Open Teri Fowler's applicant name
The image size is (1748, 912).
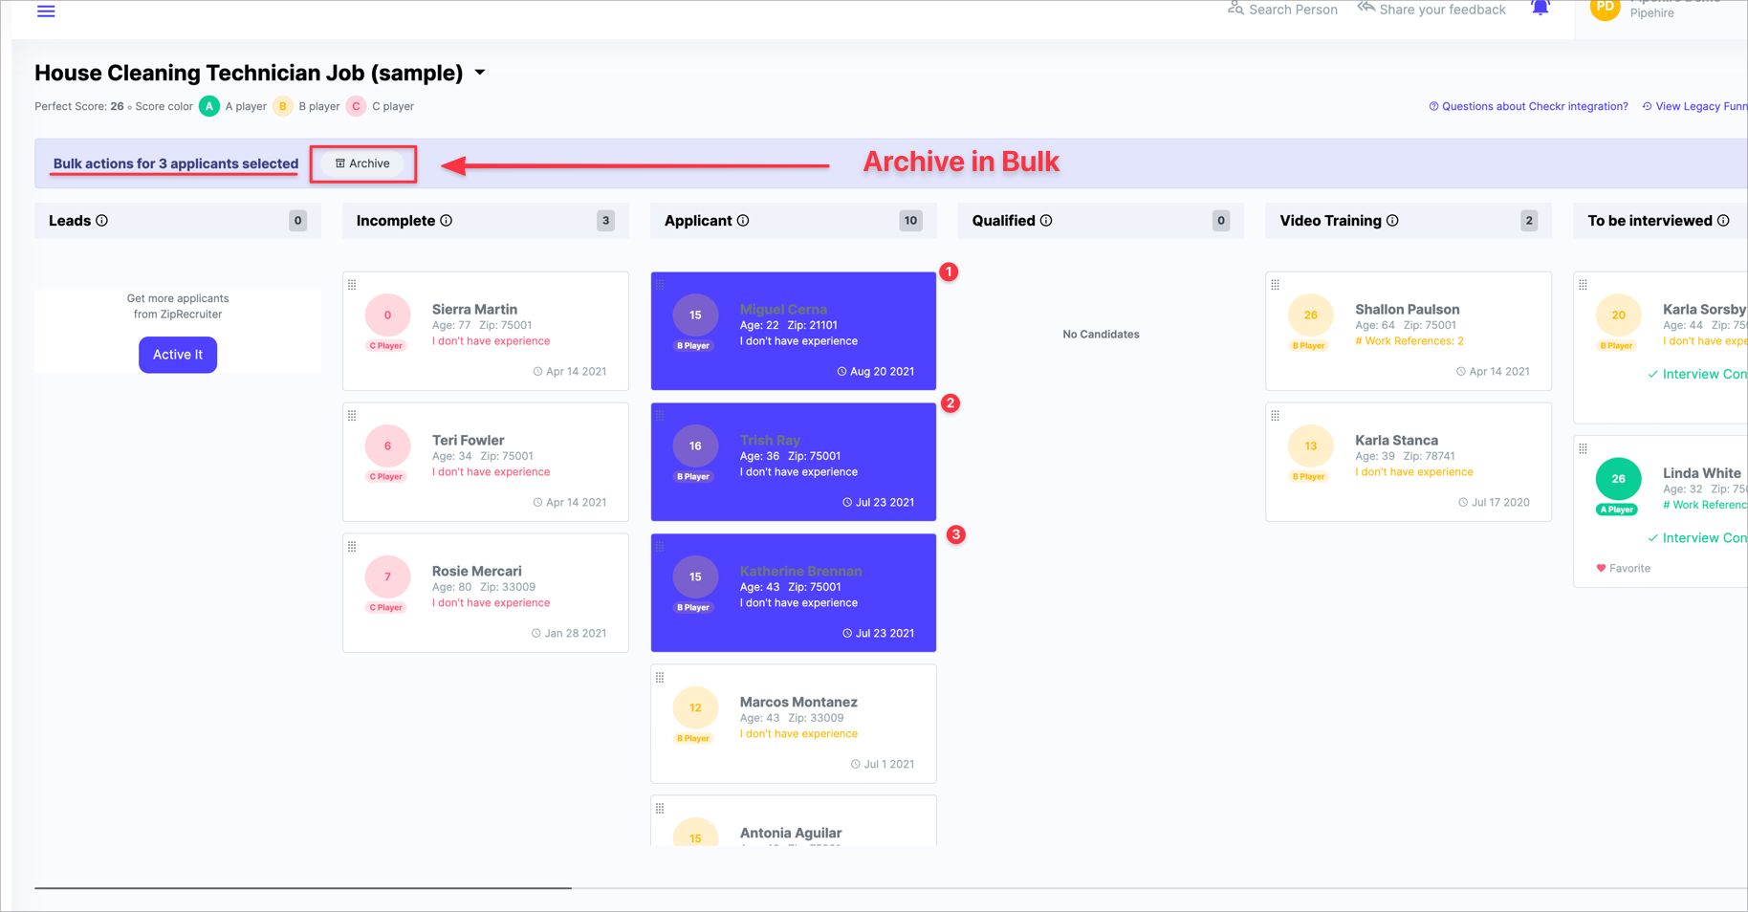(x=468, y=440)
